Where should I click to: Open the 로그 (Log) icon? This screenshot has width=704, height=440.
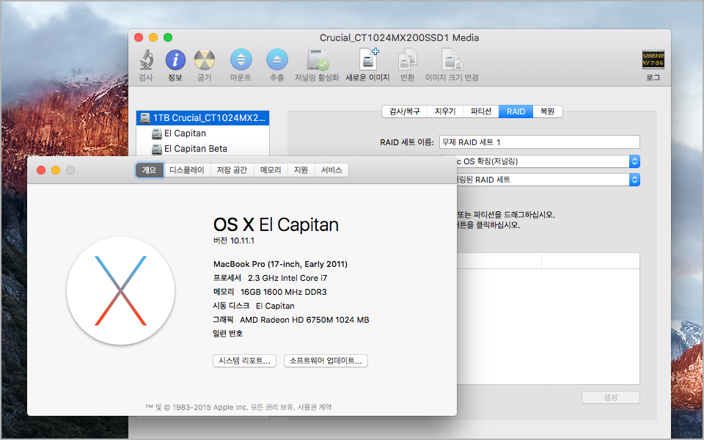point(653,59)
